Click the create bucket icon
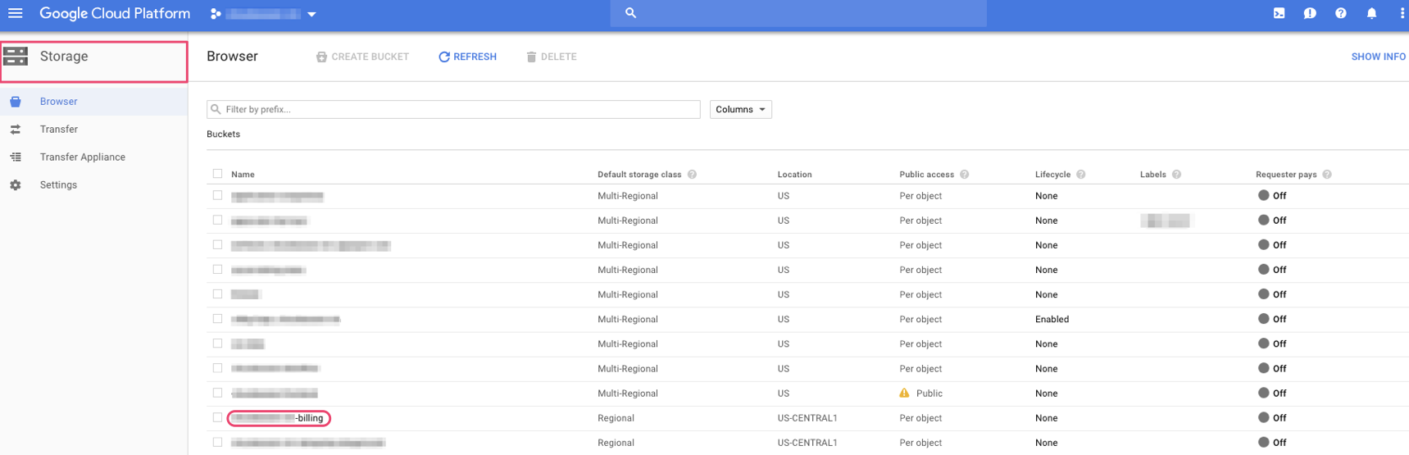The image size is (1409, 455). pos(321,57)
